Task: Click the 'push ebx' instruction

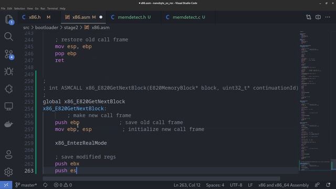Action: pos(67,164)
